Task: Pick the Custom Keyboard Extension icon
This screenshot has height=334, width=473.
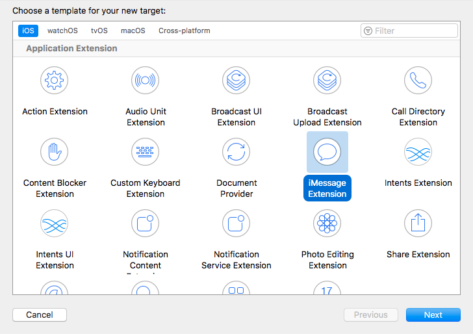Action: 146,153
